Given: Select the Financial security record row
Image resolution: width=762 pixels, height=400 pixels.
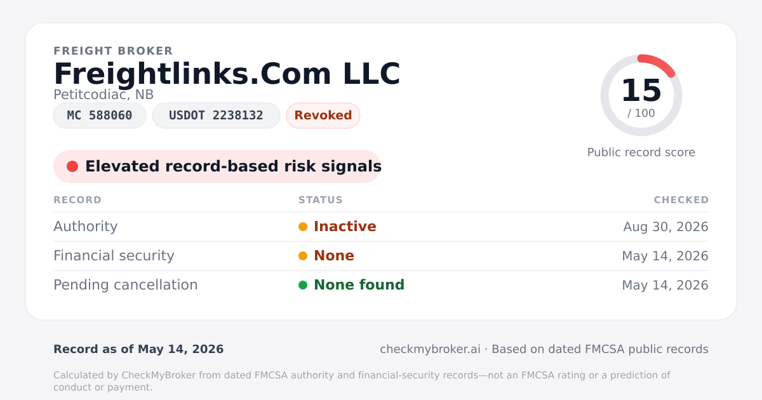Looking at the screenshot, I should pyautogui.click(x=381, y=256).
